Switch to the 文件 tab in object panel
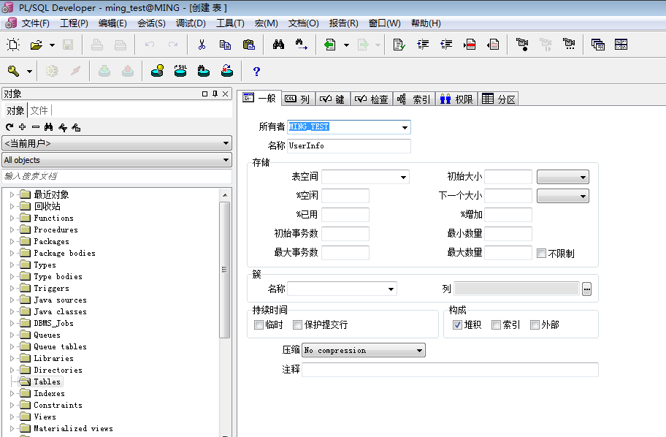666x437 pixels. 39,110
